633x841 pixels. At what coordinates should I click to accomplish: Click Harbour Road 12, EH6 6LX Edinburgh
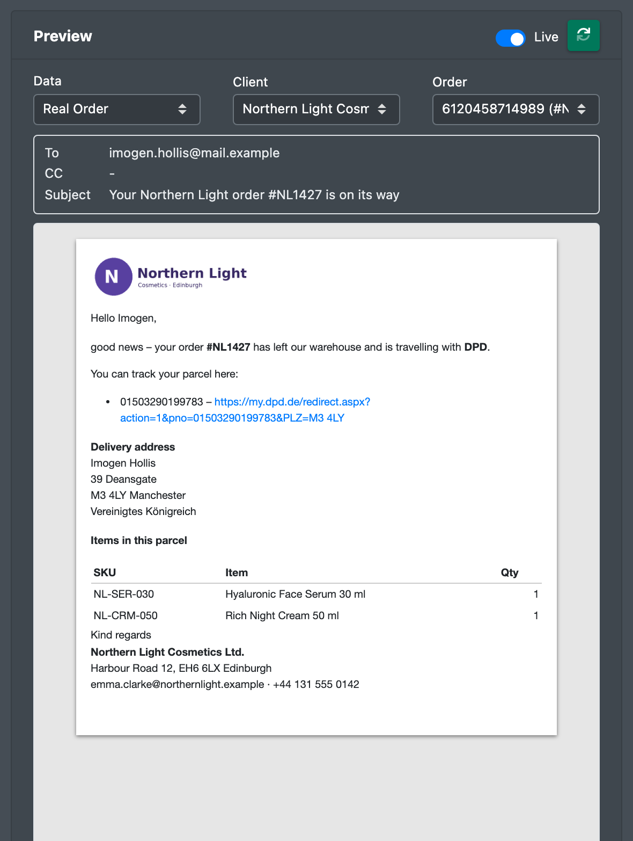pyautogui.click(x=181, y=668)
